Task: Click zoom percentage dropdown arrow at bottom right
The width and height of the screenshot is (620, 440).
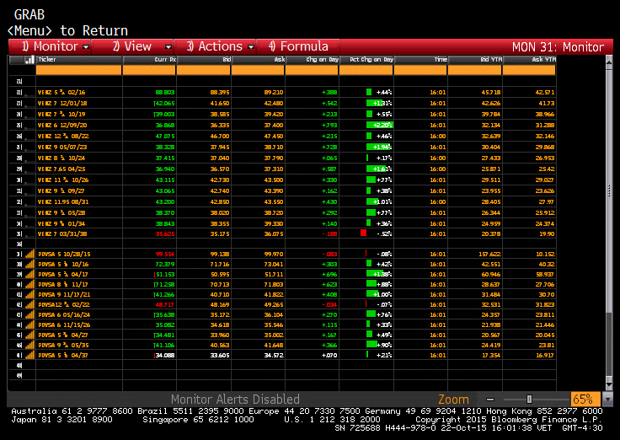Action: point(608,399)
